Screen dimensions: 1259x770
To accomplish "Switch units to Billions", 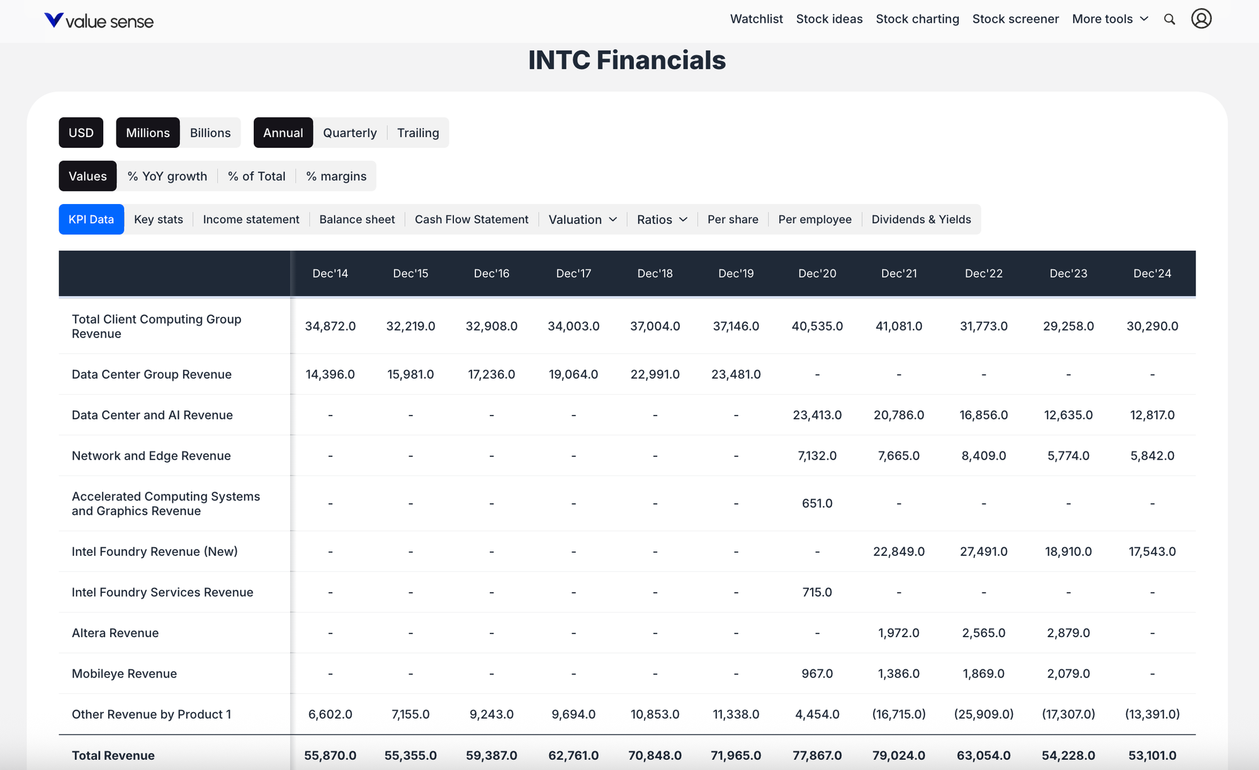I will (210, 132).
